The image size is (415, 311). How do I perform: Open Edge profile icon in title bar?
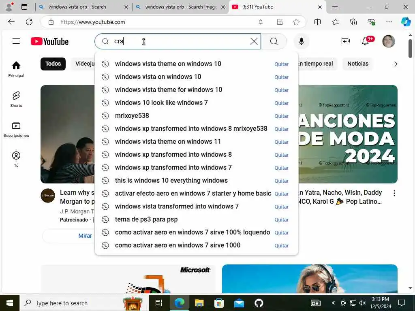click(x=9, y=7)
